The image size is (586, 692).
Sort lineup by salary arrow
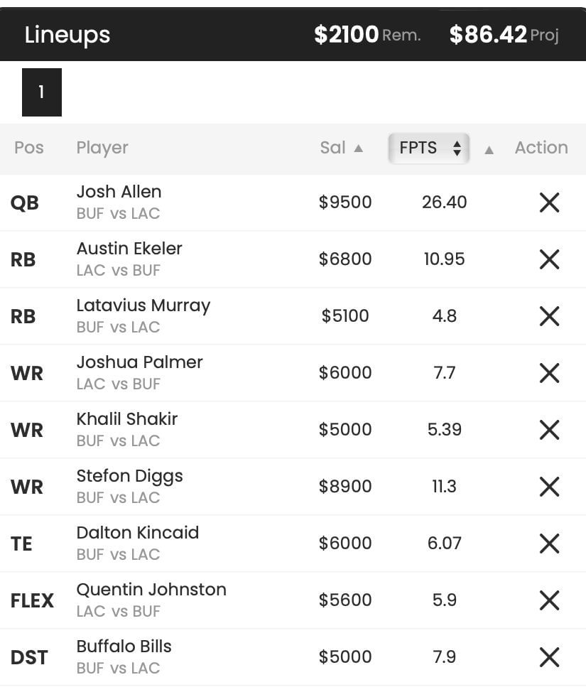pyautogui.click(x=359, y=148)
